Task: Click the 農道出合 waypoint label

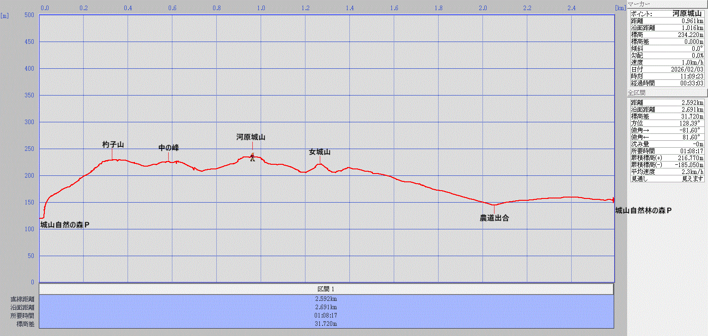Action: 494,218
